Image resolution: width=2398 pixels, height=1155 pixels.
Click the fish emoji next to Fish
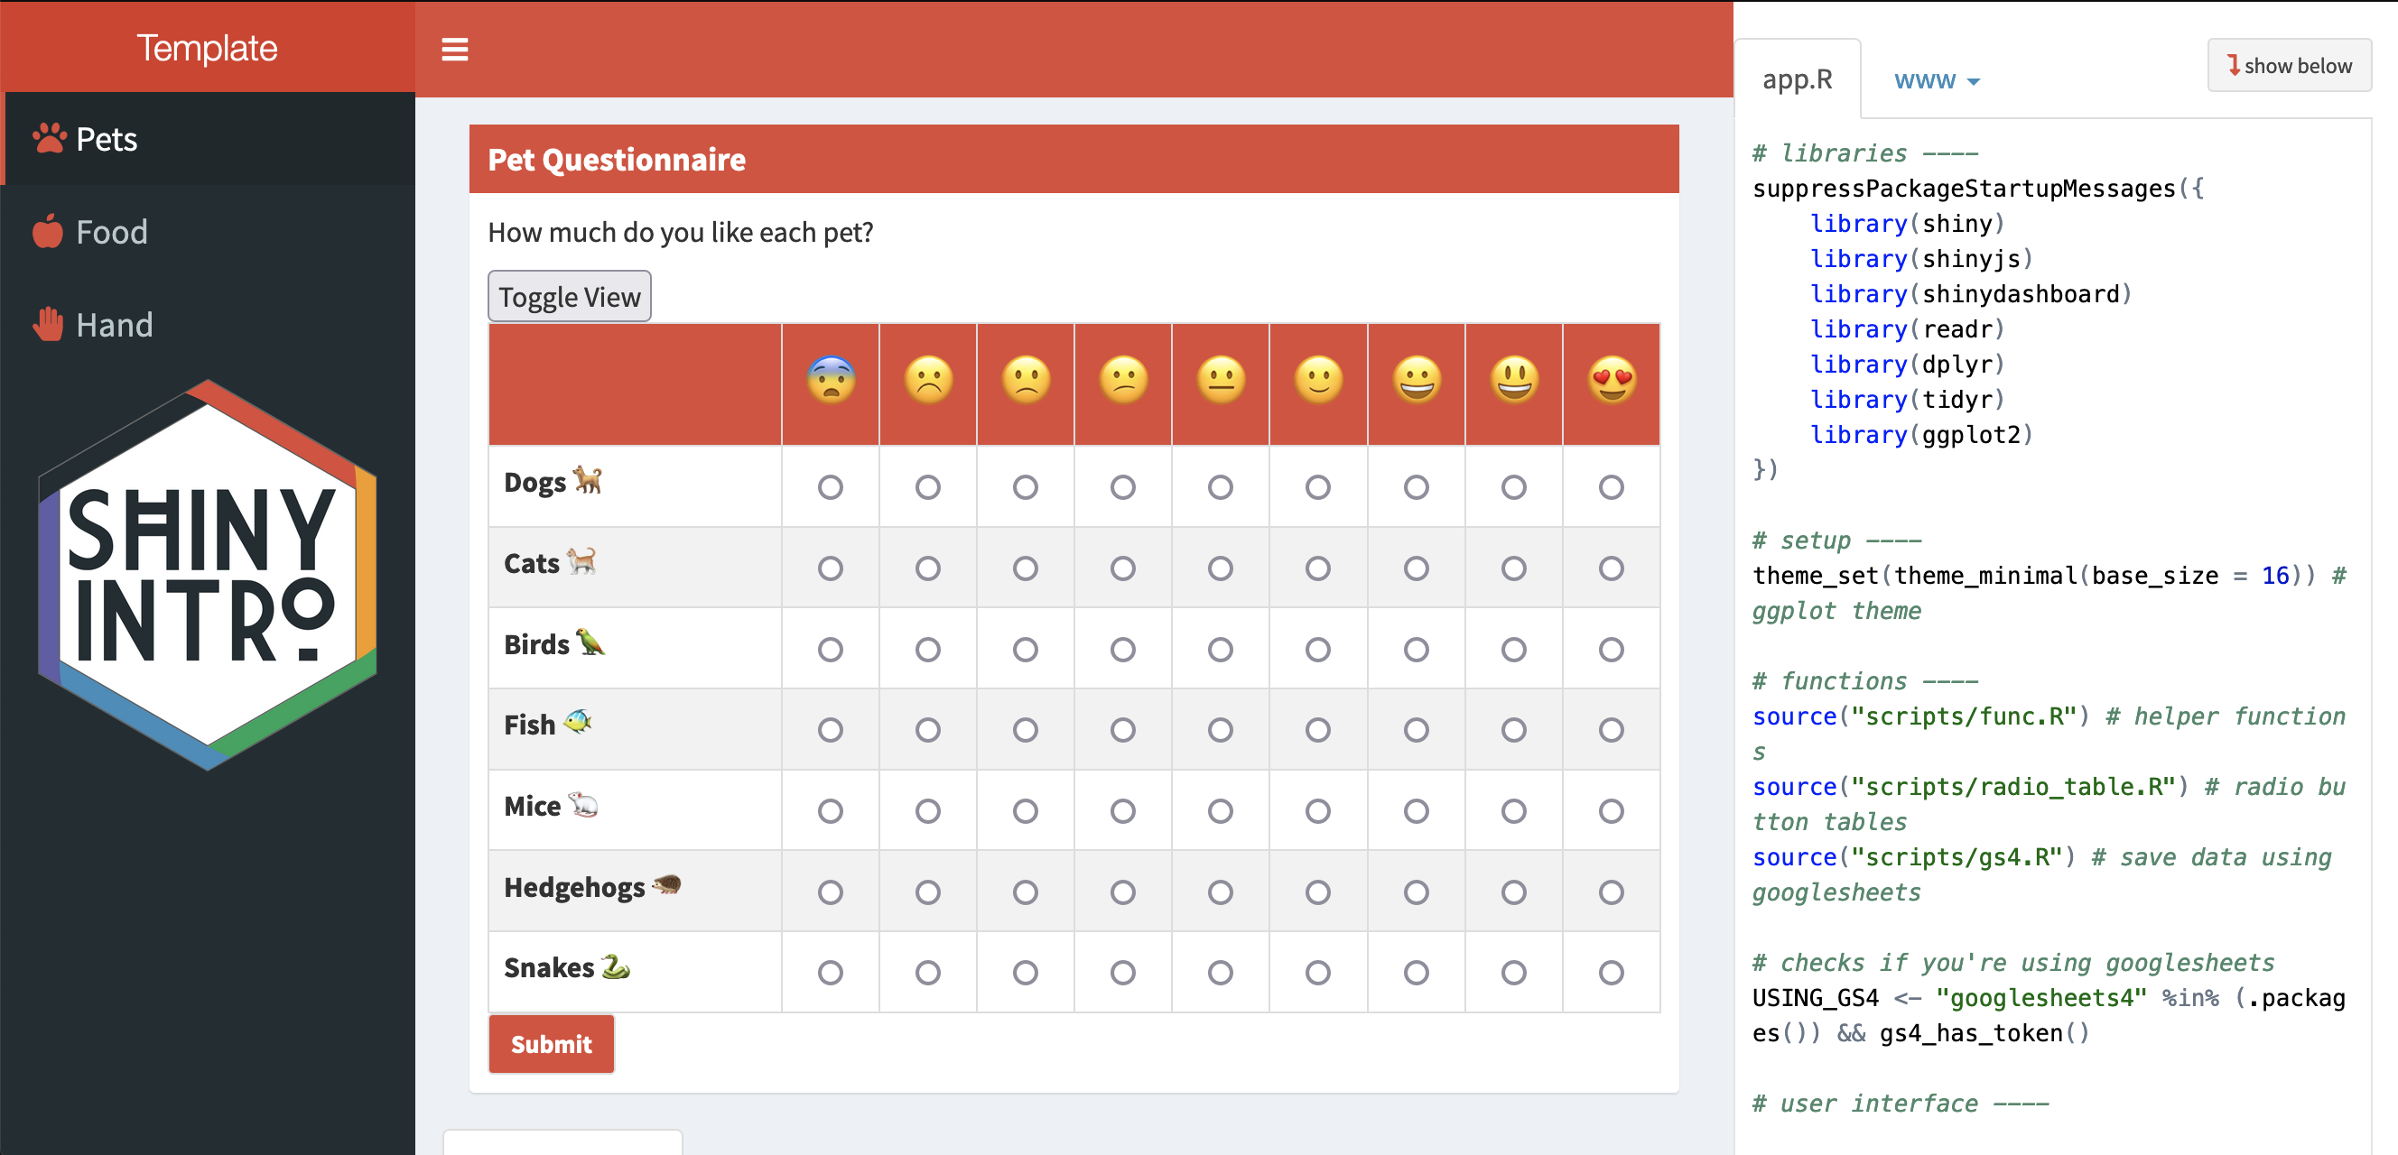click(x=577, y=722)
